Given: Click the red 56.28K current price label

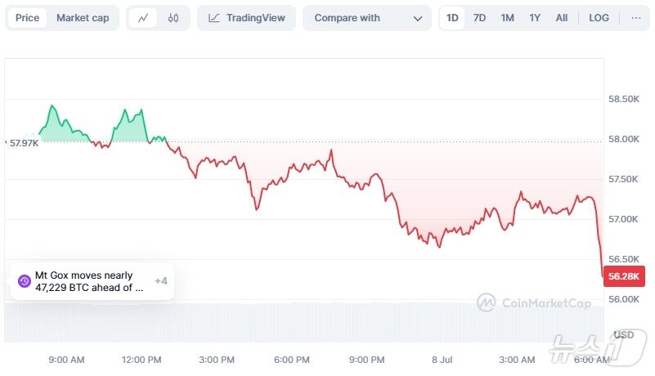Looking at the screenshot, I should point(626,276).
